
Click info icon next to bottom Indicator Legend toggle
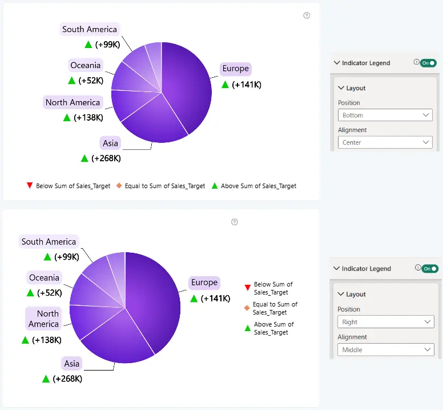[417, 268]
